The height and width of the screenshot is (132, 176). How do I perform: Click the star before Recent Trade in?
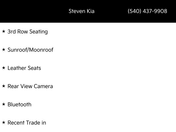click(x=4, y=123)
